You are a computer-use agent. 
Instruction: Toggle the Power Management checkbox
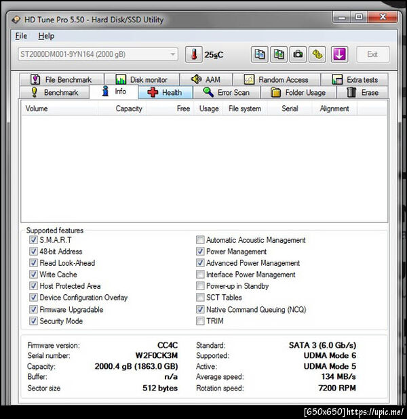(200, 251)
